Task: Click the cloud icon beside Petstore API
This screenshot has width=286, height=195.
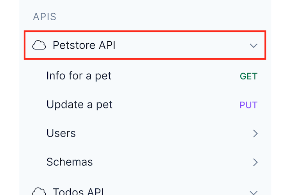Action: [39, 46]
